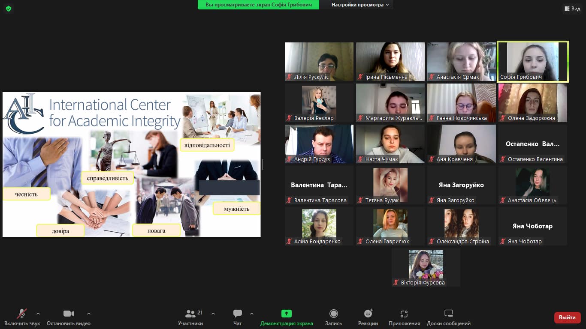The height and width of the screenshot is (329, 586).
Task: Open the Настройки просмотра dropdown
Action: pos(360,5)
